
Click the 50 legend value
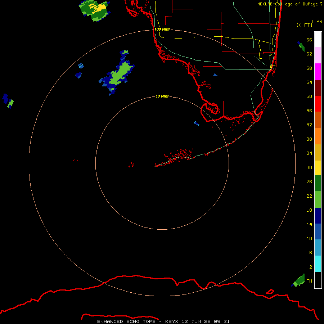pyautogui.click(x=309, y=96)
